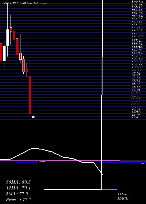The image size is (146, 204).
Task: Click the 50MA : 89.5 value
Action: tap(18, 182)
